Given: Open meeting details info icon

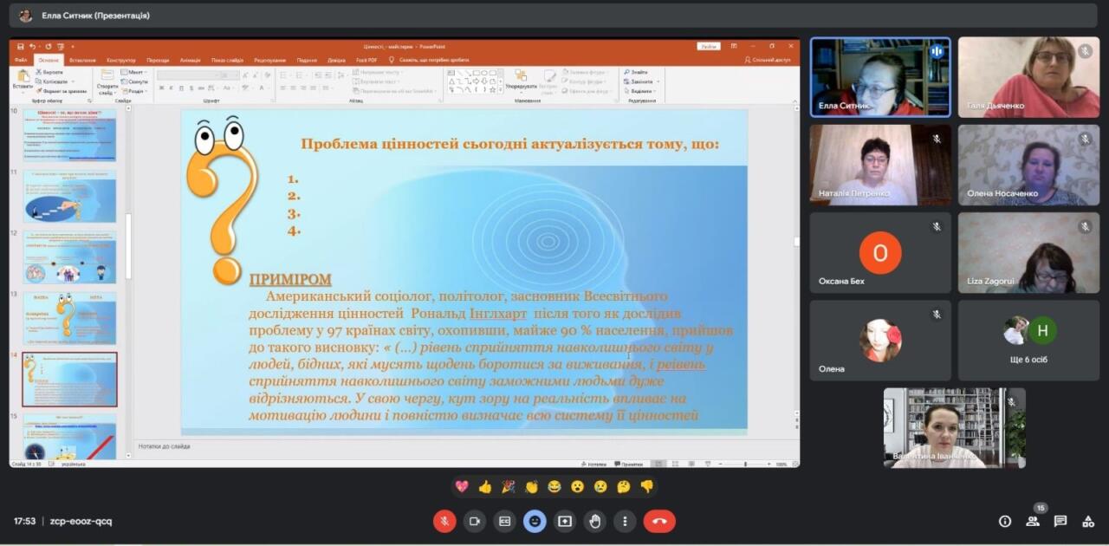Looking at the screenshot, I should click(1005, 521).
